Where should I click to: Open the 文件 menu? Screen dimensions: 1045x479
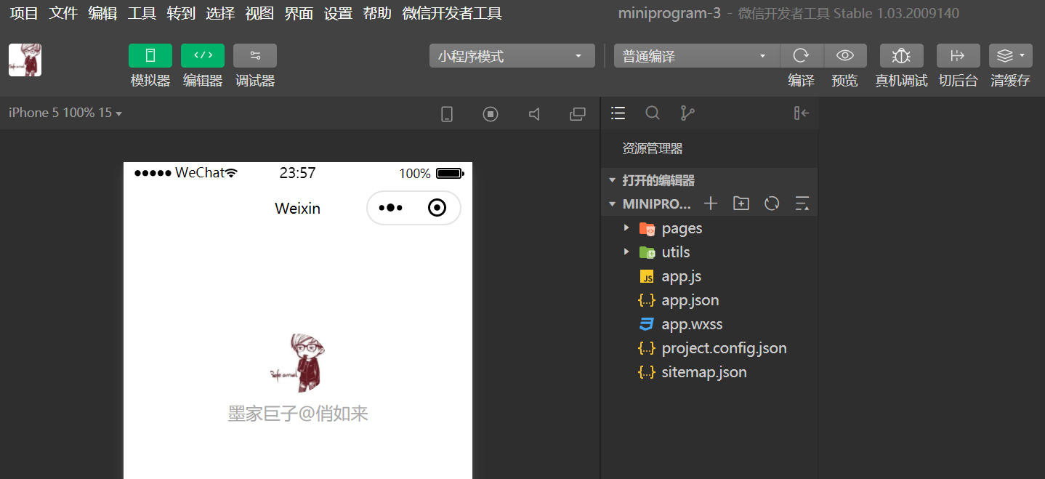coord(63,13)
